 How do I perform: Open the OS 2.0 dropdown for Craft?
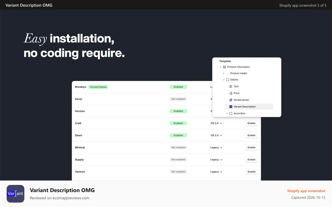(x=216, y=123)
